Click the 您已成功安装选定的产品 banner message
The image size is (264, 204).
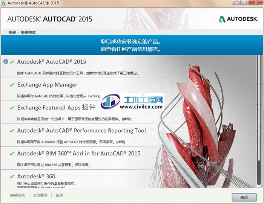point(130,41)
